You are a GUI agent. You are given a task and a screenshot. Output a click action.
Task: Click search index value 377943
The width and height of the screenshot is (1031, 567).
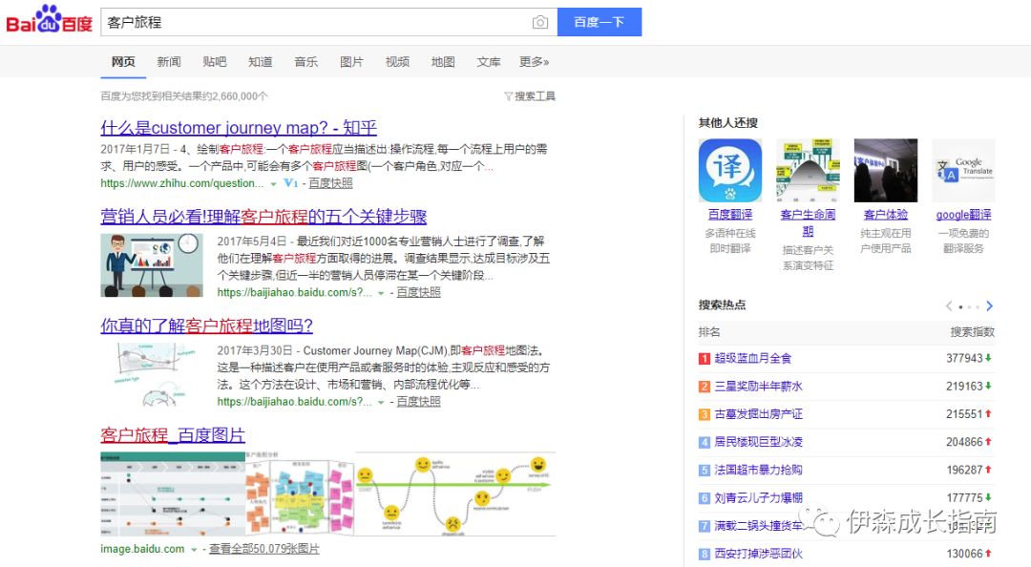pos(964,359)
